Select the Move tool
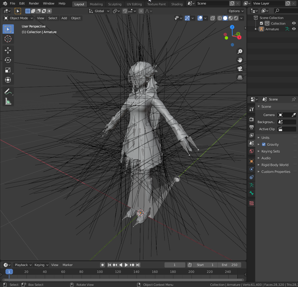The image size is (298, 287). (8, 50)
